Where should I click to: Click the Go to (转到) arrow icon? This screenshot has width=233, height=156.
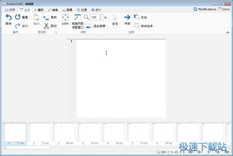pos(127,17)
